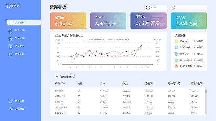Image resolution: width=216 pixels, height=121 pixels.
Task: Select the 北欧风沙发 table row name
Action: [x=60, y=96]
